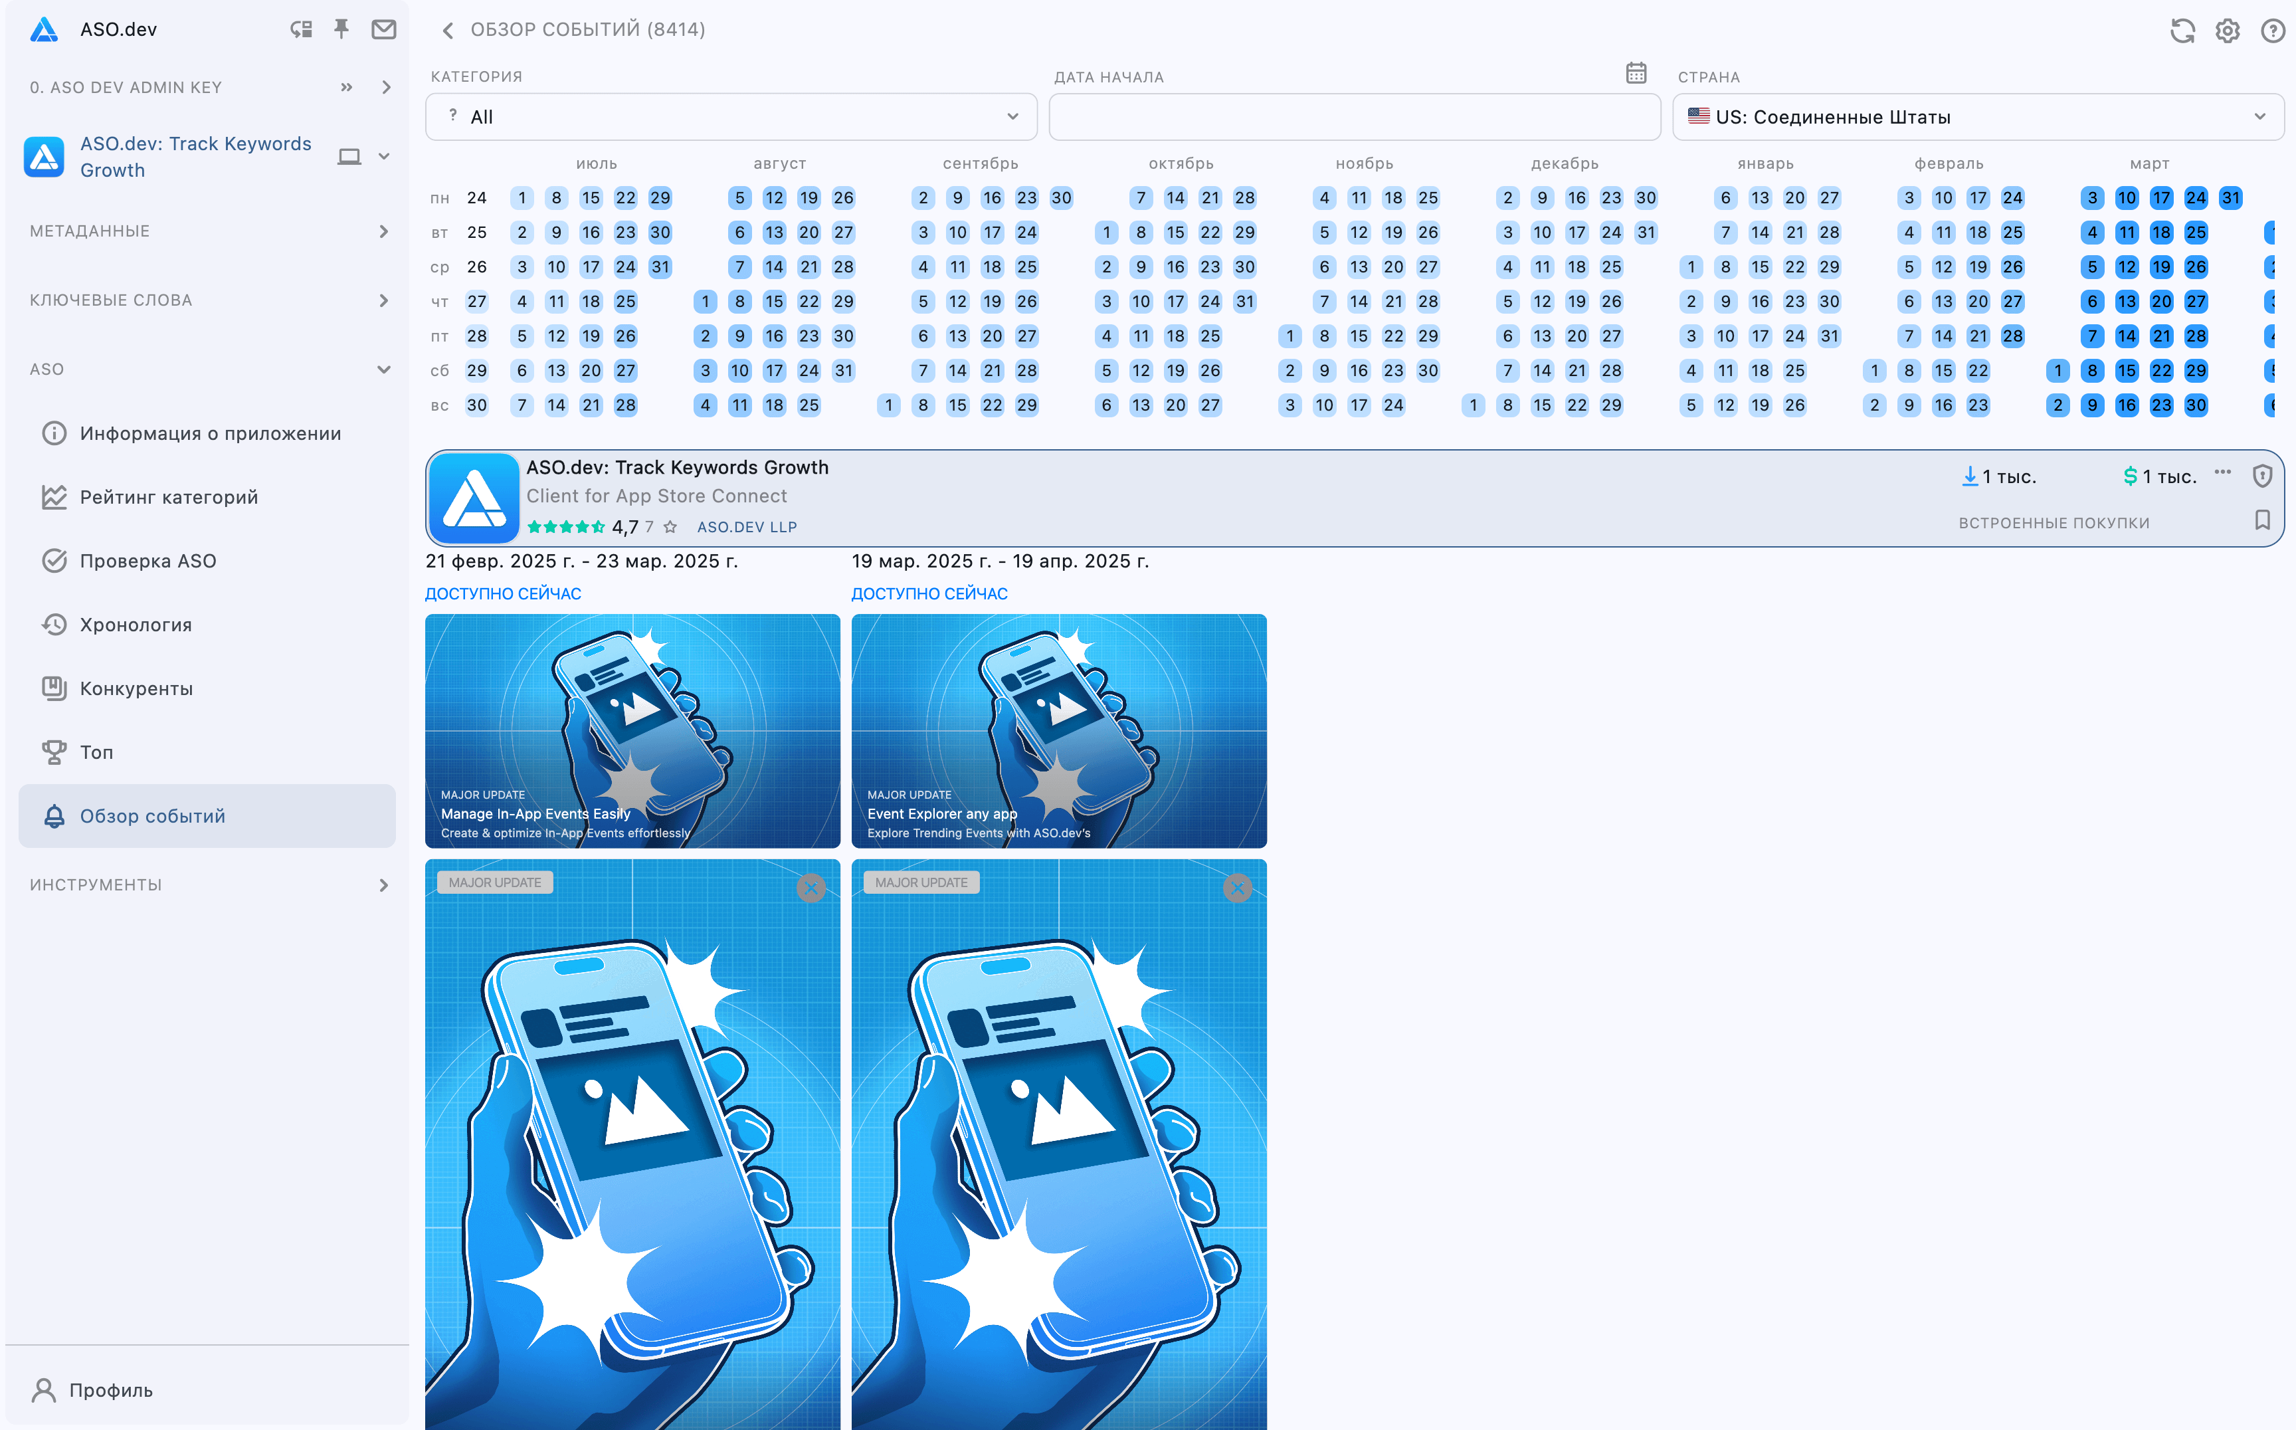This screenshot has height=1430, width=2296.
Task: Click ASO.dev: Track Keywords Growth card title
Action: 677,467
